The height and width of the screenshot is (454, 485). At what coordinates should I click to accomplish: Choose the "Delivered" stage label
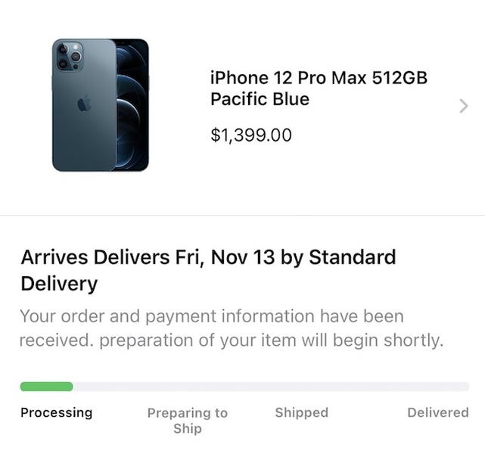tap(437, 412)
